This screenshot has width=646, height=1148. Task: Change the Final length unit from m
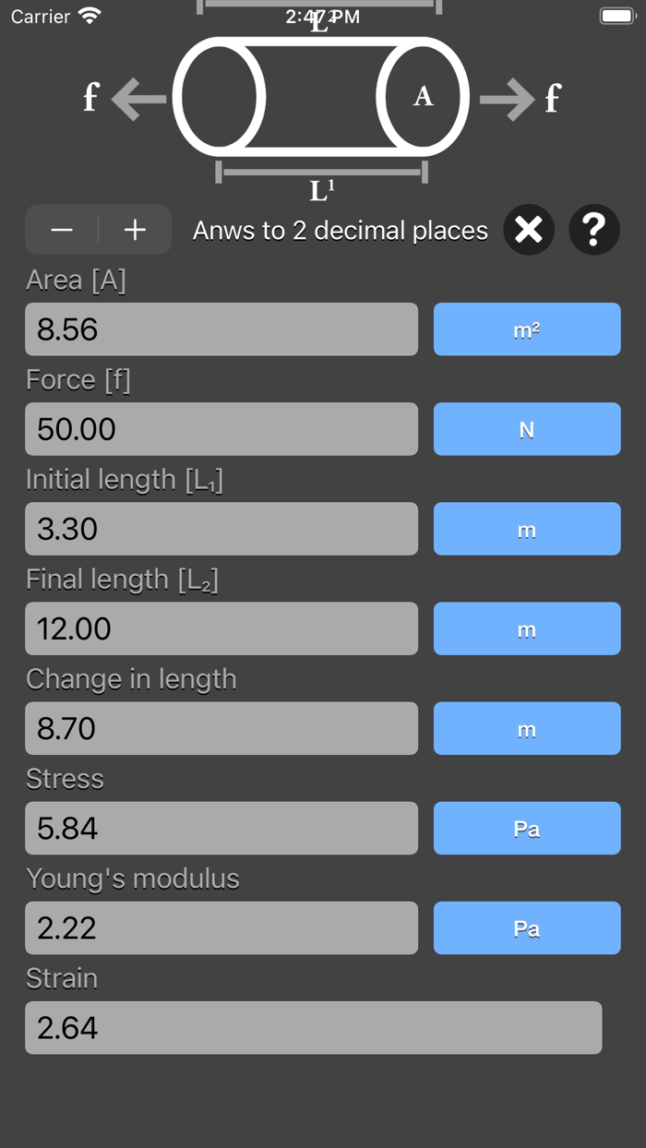[527, 628]
